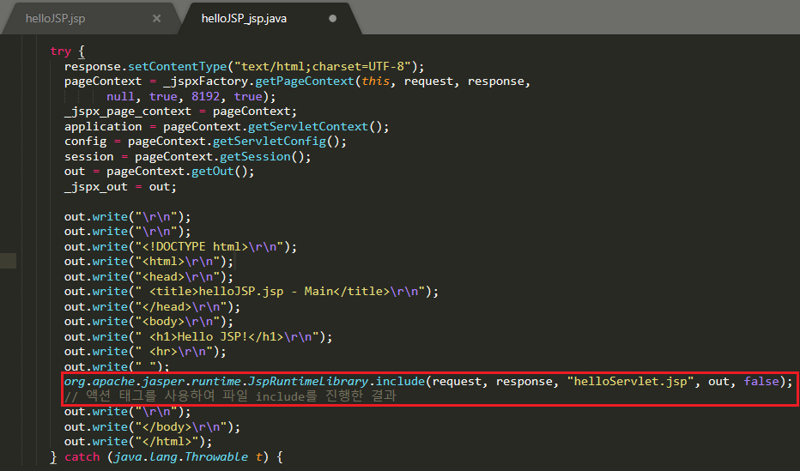The image size is (800, 471).
Task: Click the out.write "<hr>" line
Action: coord(145,352)
